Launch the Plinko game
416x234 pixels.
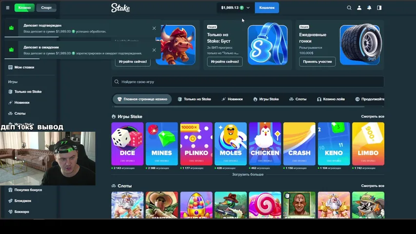click(x=197, y=144)
